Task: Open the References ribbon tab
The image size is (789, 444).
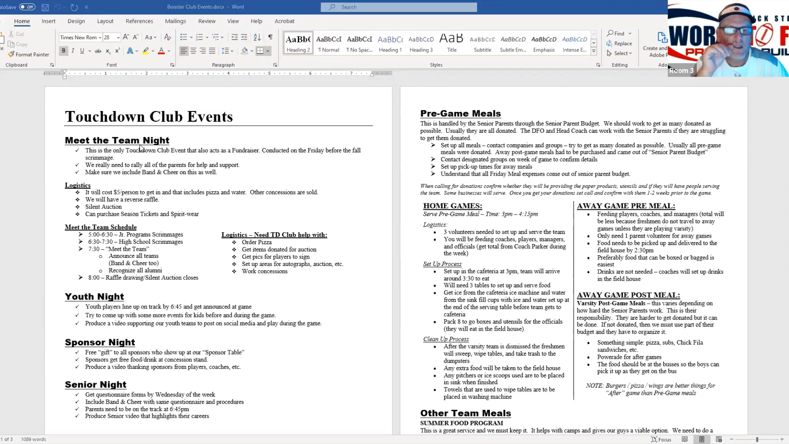Action: (x=139, y=21)
